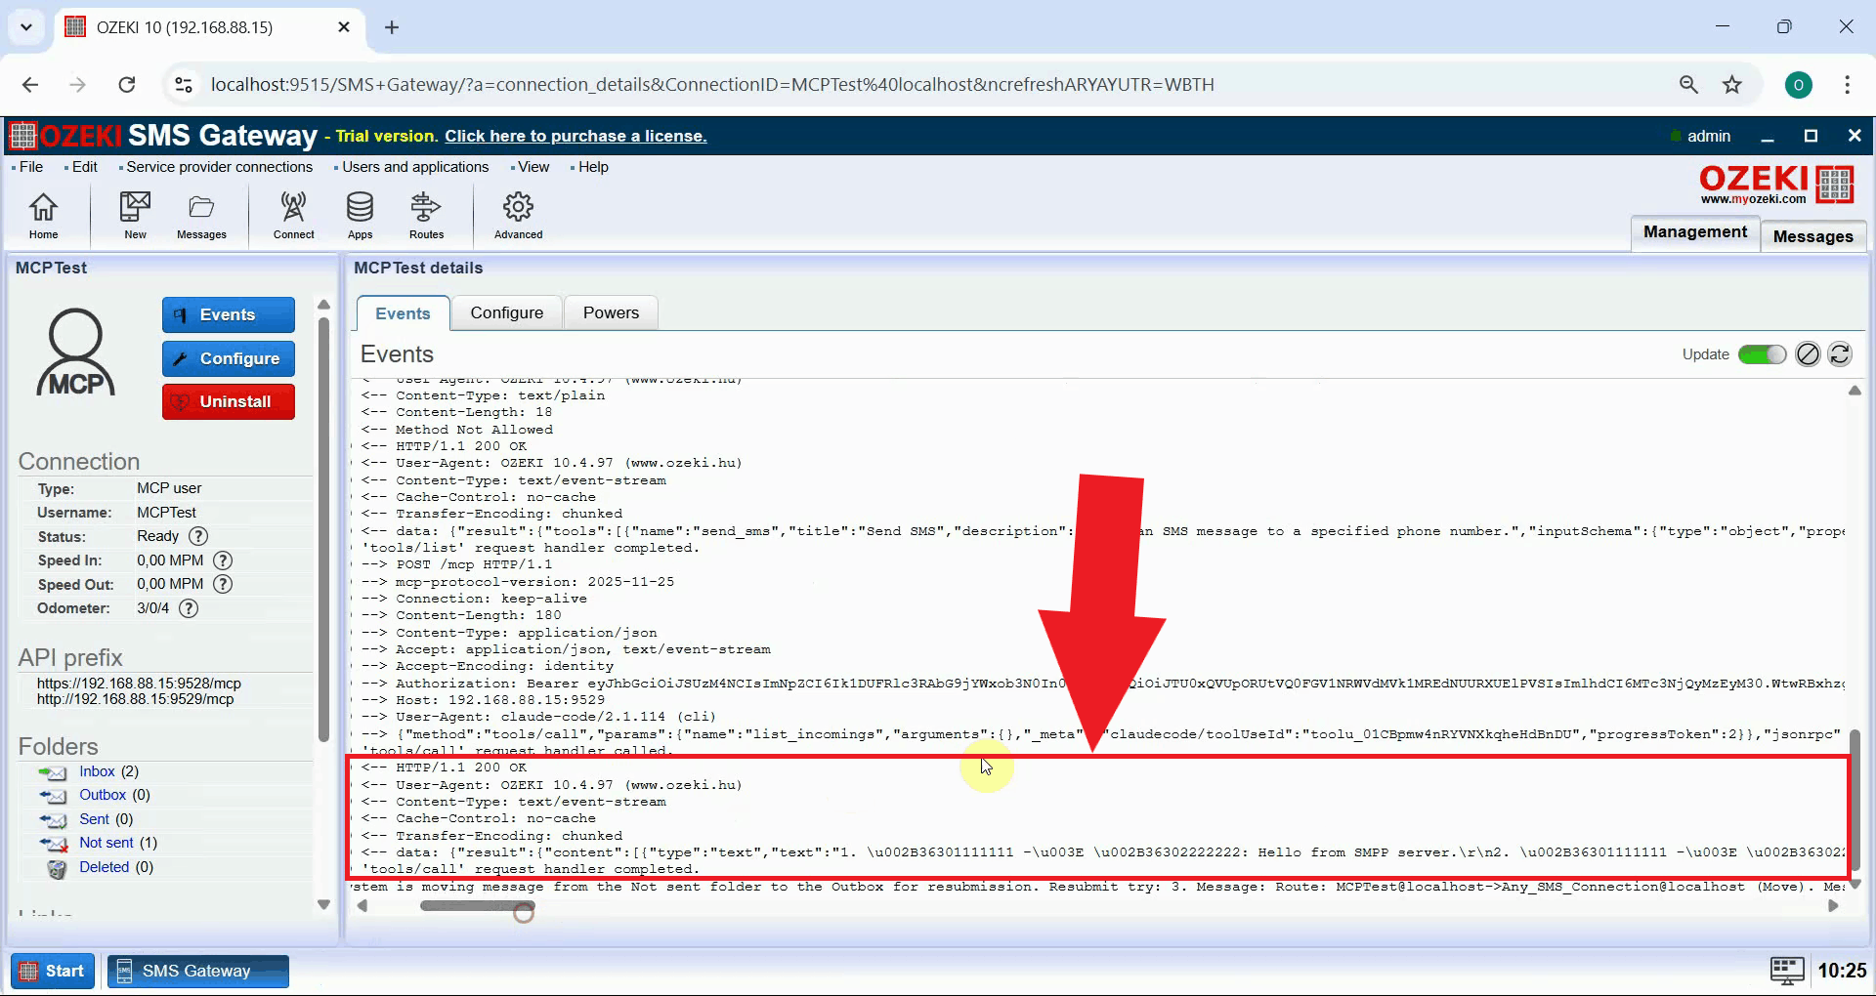Click the OZEKI logo at top left
Image resolution: width=1876 pixels, height=996 pixels.
click(x=65, y=135)
